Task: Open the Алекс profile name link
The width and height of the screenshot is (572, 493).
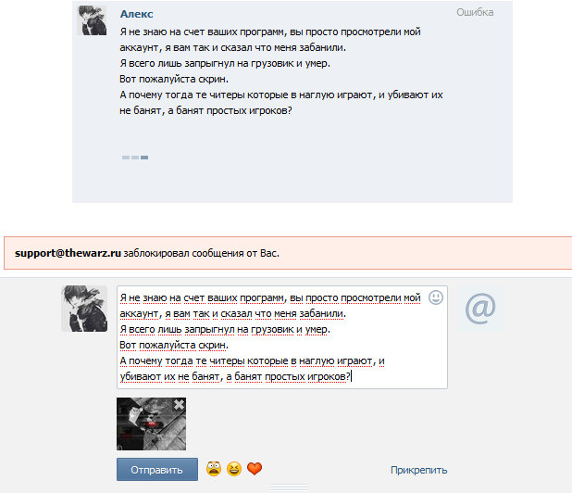Action: (x=136, y=14)
